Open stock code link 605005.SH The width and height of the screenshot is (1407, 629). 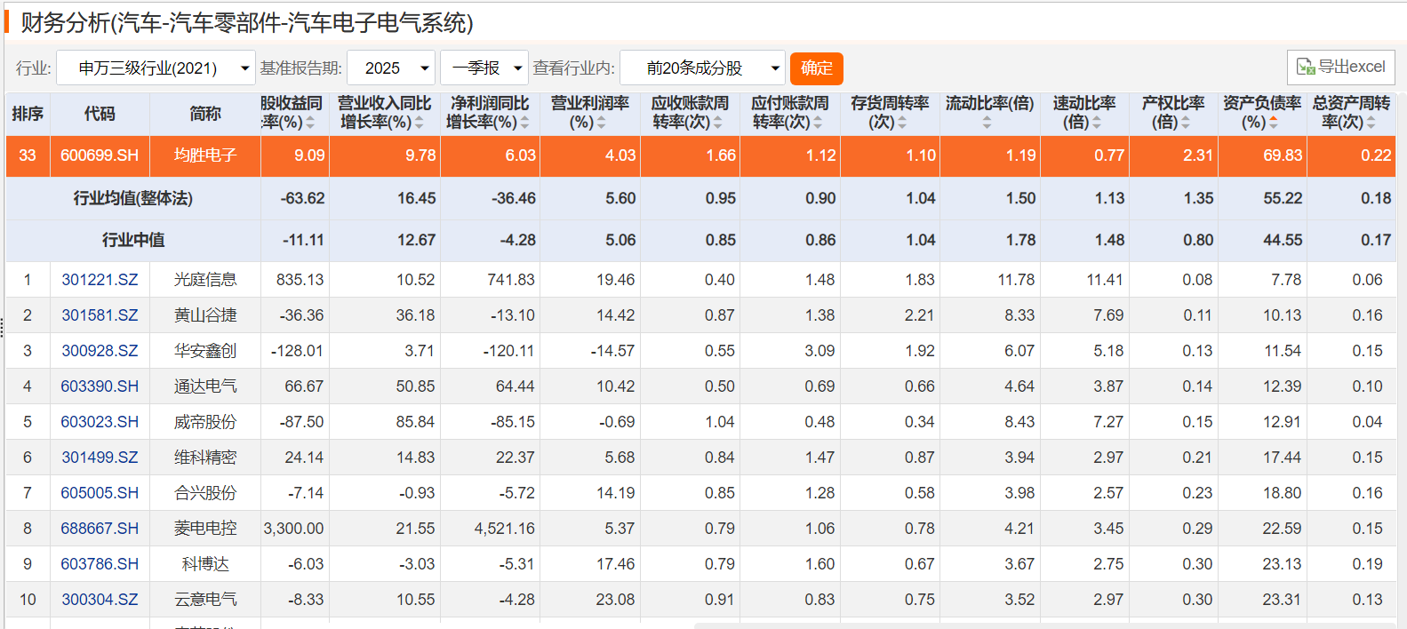(x=100, y=493)
